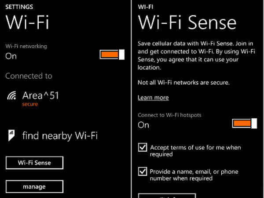Tap the large Wi-Fi Sense page title
The height and width of the screenshot is (198, 264).
pos(187,22)
